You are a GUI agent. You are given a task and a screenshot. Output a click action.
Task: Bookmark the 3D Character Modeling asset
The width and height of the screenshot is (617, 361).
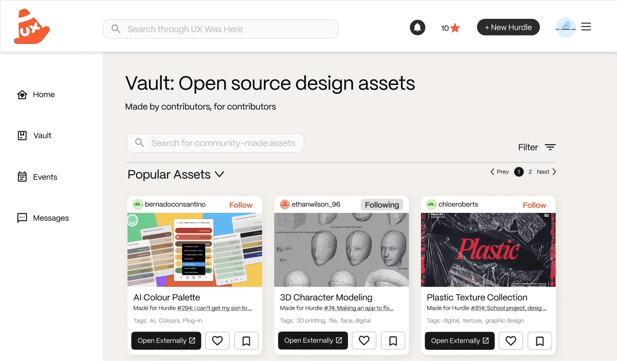(393, 341)
